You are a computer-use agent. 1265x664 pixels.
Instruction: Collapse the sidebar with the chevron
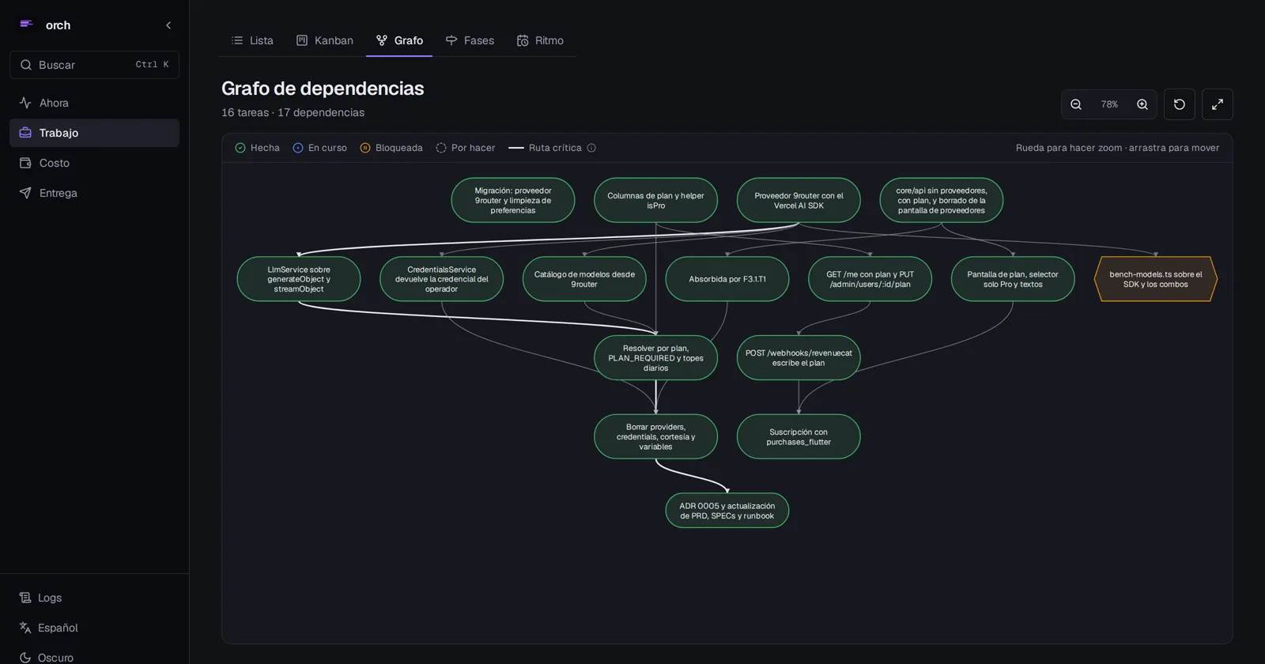[168, 25]
